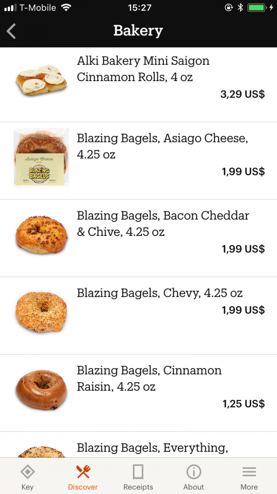This screenshot has height=494, width=277.
Task: Tap the battery indicator icon
Action: point(257,8)
